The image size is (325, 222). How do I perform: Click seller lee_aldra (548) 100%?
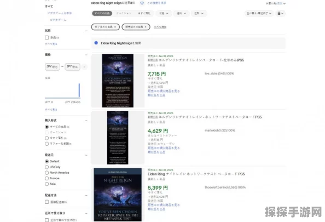click(219, 73)
